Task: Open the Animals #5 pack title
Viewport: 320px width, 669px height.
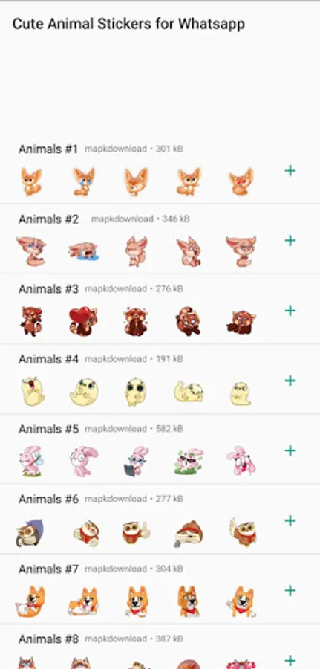Action: pyautogui.click(x=48, y=429)
